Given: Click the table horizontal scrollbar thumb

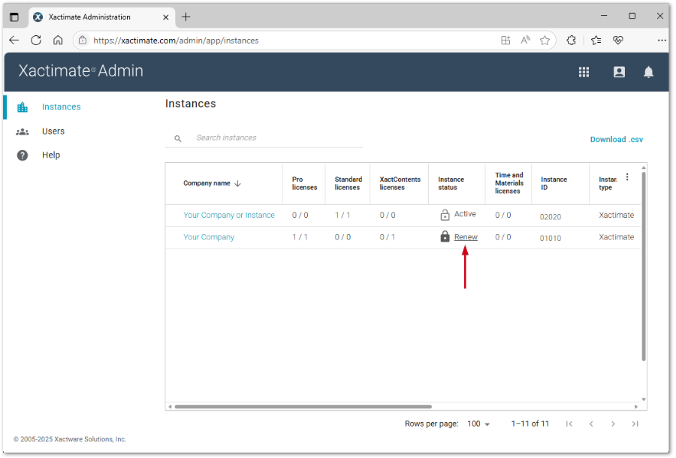Looking at the screenshot, I should 303,407.
